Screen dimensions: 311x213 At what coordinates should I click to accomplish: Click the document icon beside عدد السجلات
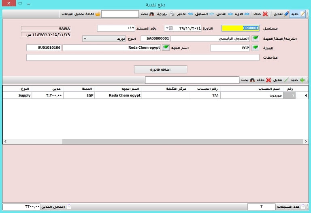pyautogui.click(x=303, y=207)
